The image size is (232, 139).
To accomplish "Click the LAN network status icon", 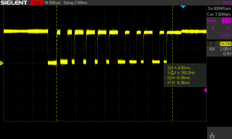I will coord(212,135).
